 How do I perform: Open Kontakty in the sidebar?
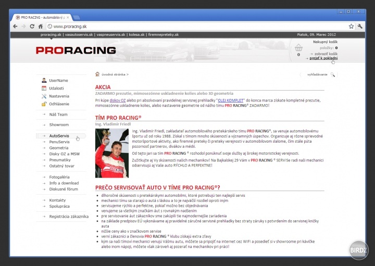click(57, 200)
